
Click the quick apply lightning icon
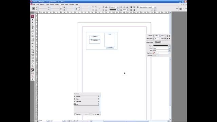coord(177,8)
